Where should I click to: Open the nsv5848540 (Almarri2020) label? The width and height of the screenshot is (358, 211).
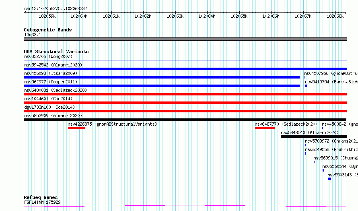pyautogui.click(x=310, y=132)
